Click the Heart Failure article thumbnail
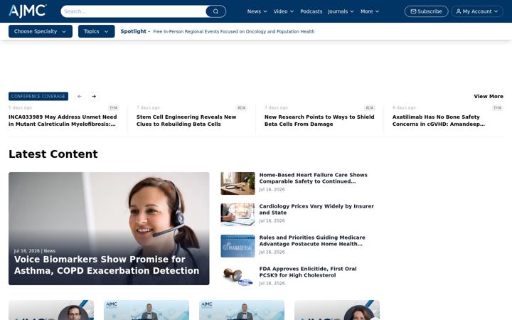 point(238,183)
